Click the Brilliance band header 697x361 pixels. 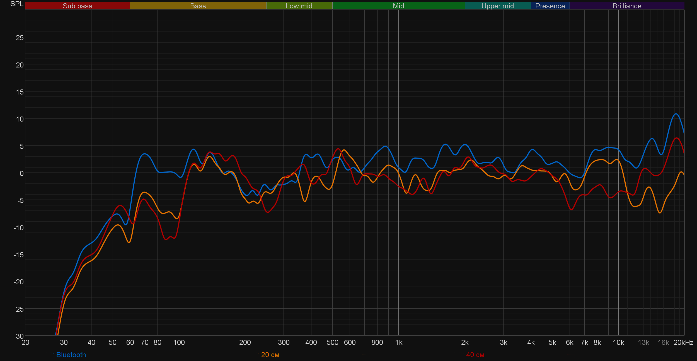pos(627,6)
